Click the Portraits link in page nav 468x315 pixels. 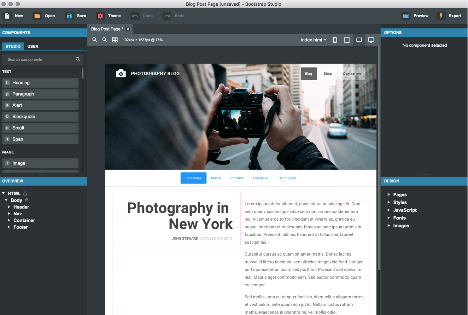(237, 178)
